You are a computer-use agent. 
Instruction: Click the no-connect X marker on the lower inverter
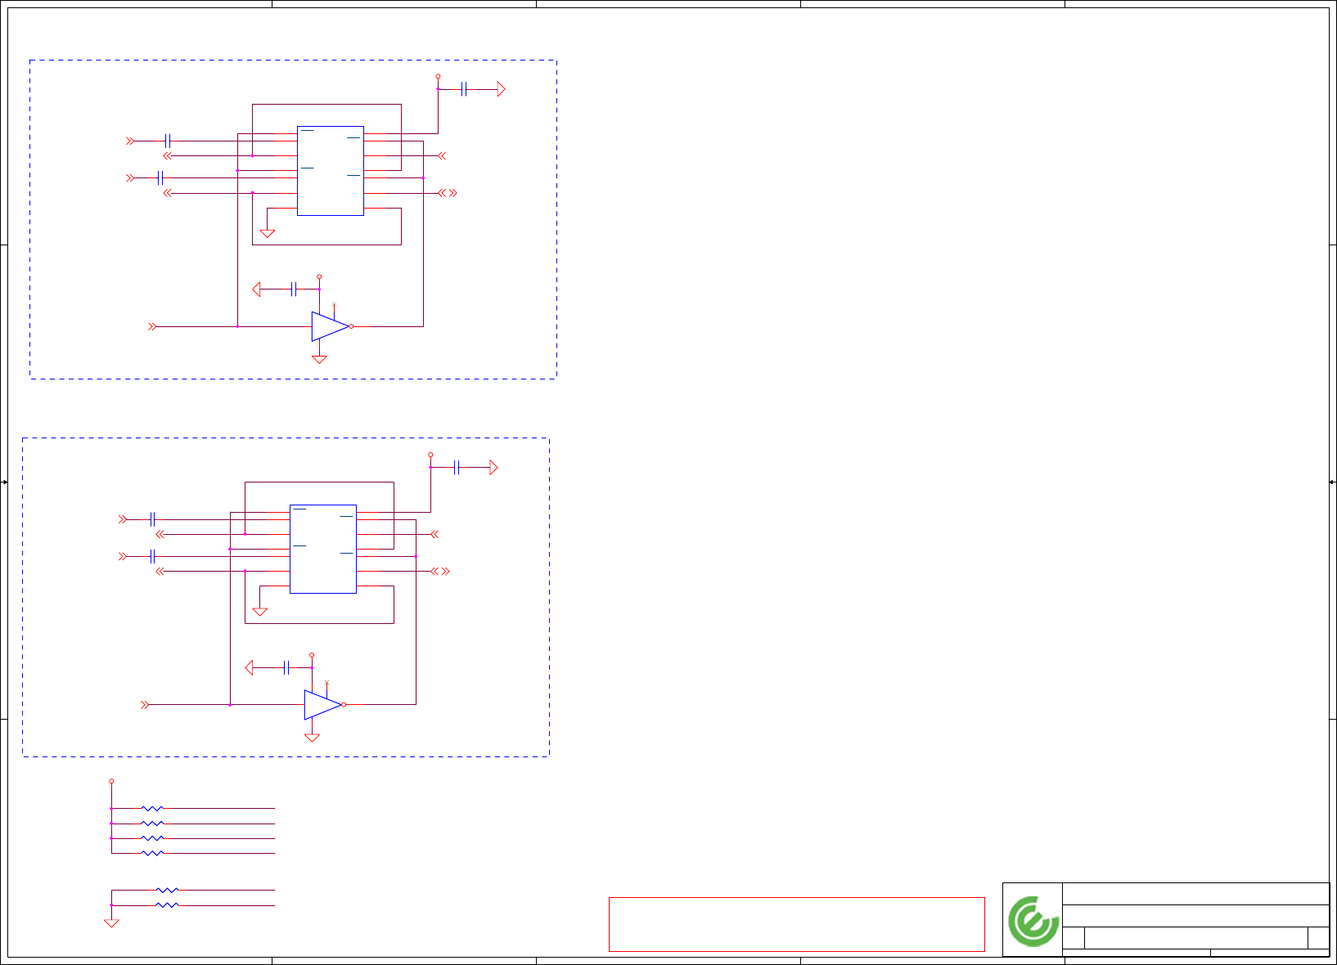pyautogui.click(x=326, y=682)
